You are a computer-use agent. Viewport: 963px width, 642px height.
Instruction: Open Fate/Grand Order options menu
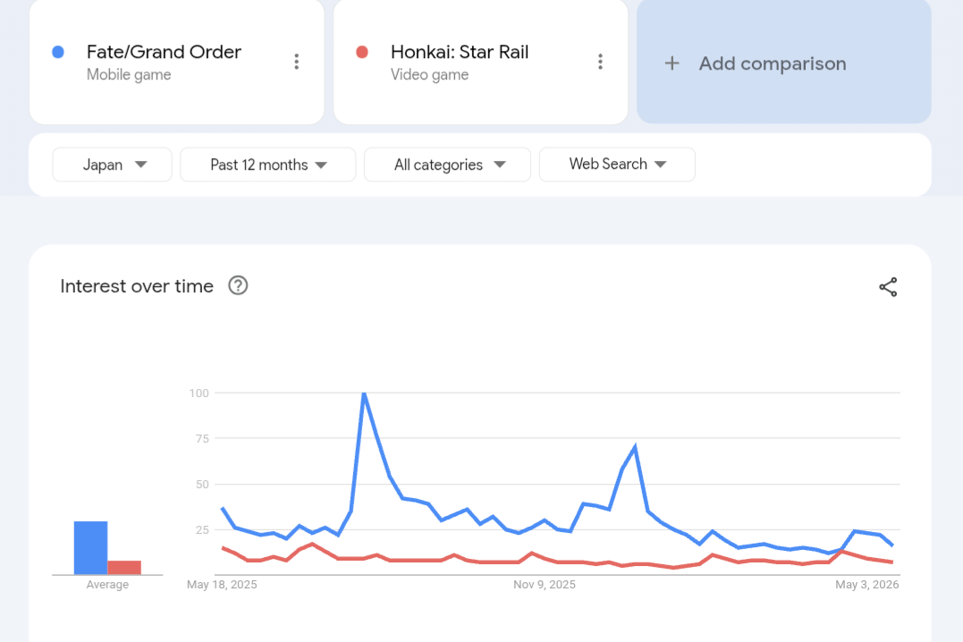coord(297,62)
